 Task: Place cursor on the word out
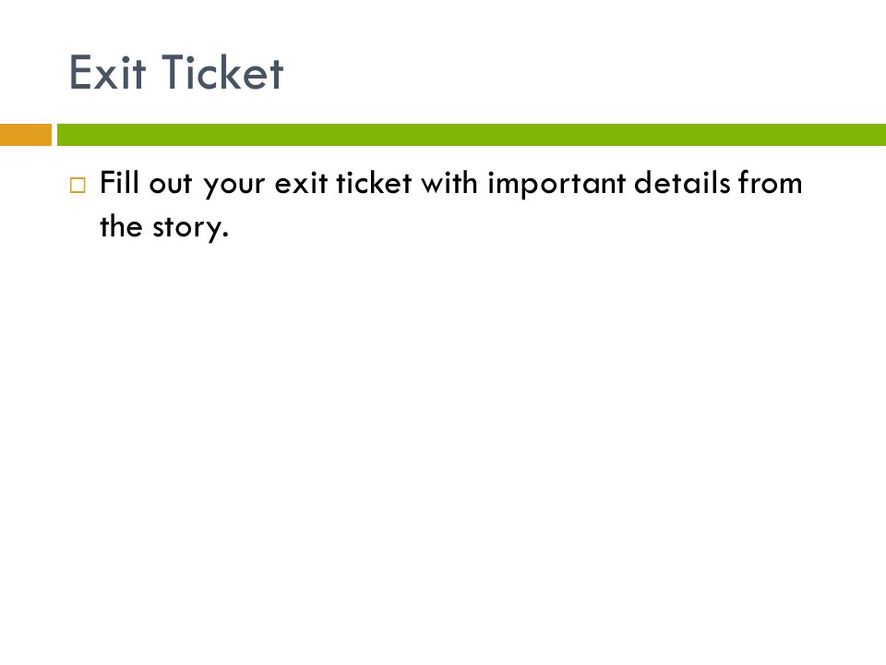[x=171, y=185]
